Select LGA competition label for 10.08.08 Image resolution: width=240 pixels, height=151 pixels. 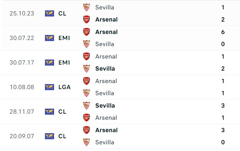coord(64,87)
